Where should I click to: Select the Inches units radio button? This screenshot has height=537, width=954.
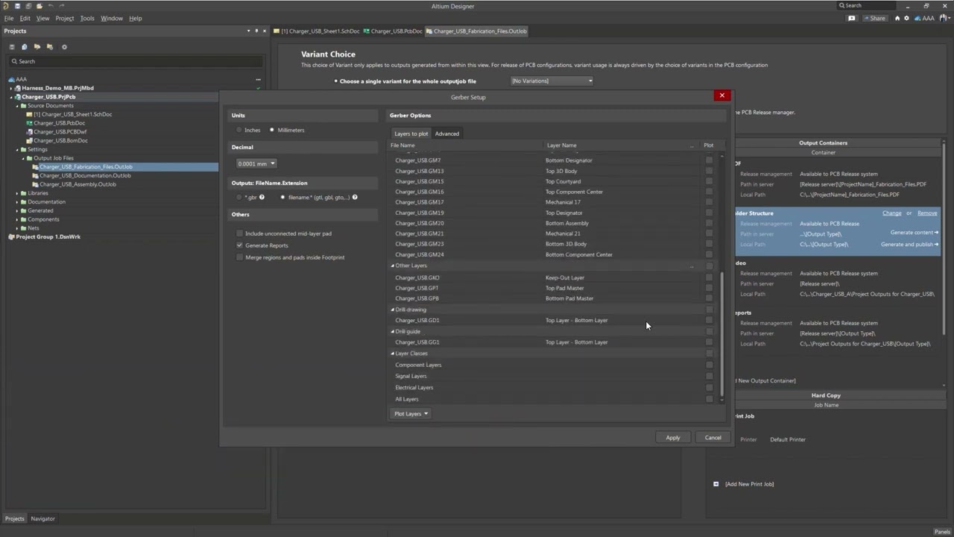click(239, 130)
